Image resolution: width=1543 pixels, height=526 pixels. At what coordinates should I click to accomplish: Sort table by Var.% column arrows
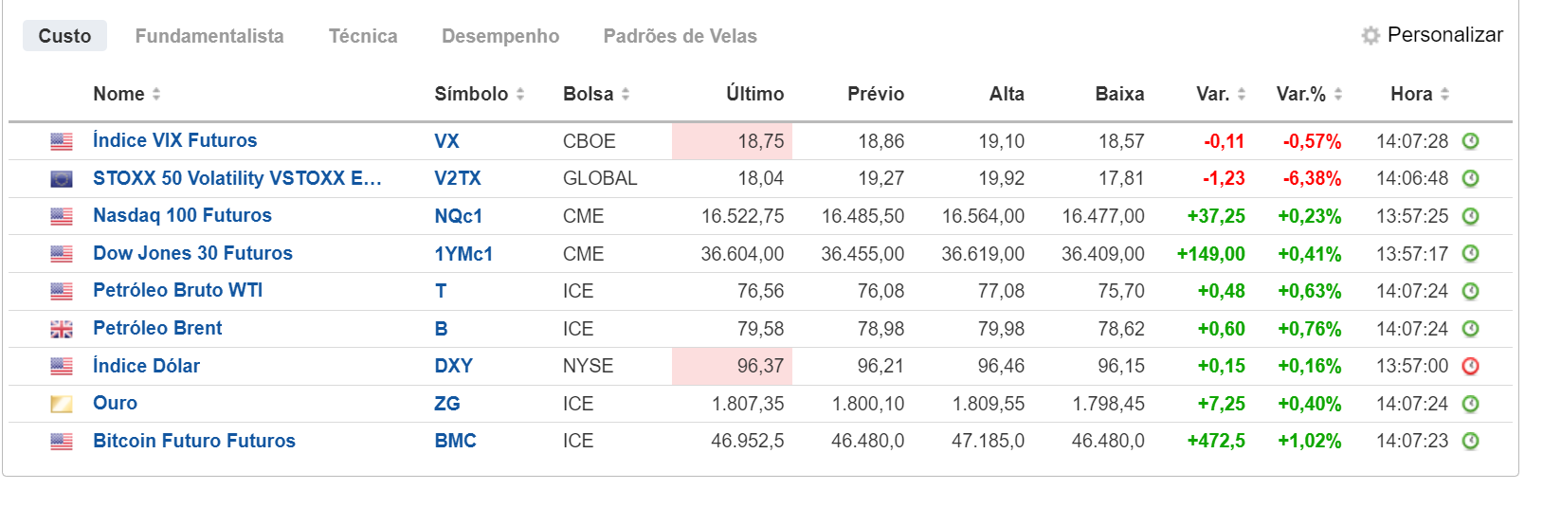pyautogui.click(x=1338, y=94)
